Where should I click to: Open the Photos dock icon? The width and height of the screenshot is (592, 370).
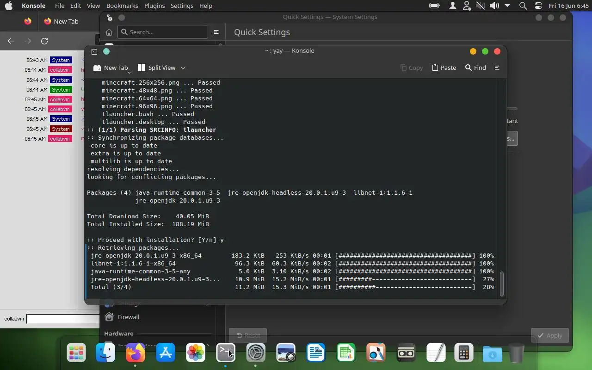click(196, 353)
